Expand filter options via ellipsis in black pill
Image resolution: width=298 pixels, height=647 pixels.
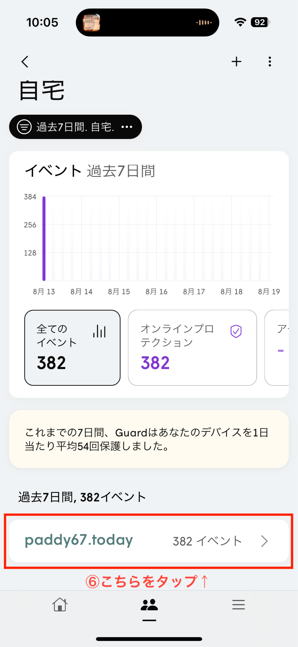[x=127, y=127]
